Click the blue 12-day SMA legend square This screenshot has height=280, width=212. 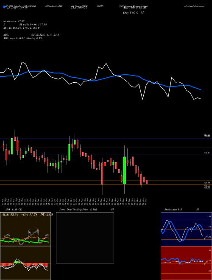[x=4, y=7]
